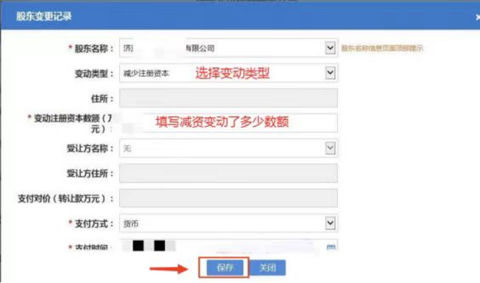
Task: Select the 支付对价（转让款万元）field
Action: [x=227, y=198]
